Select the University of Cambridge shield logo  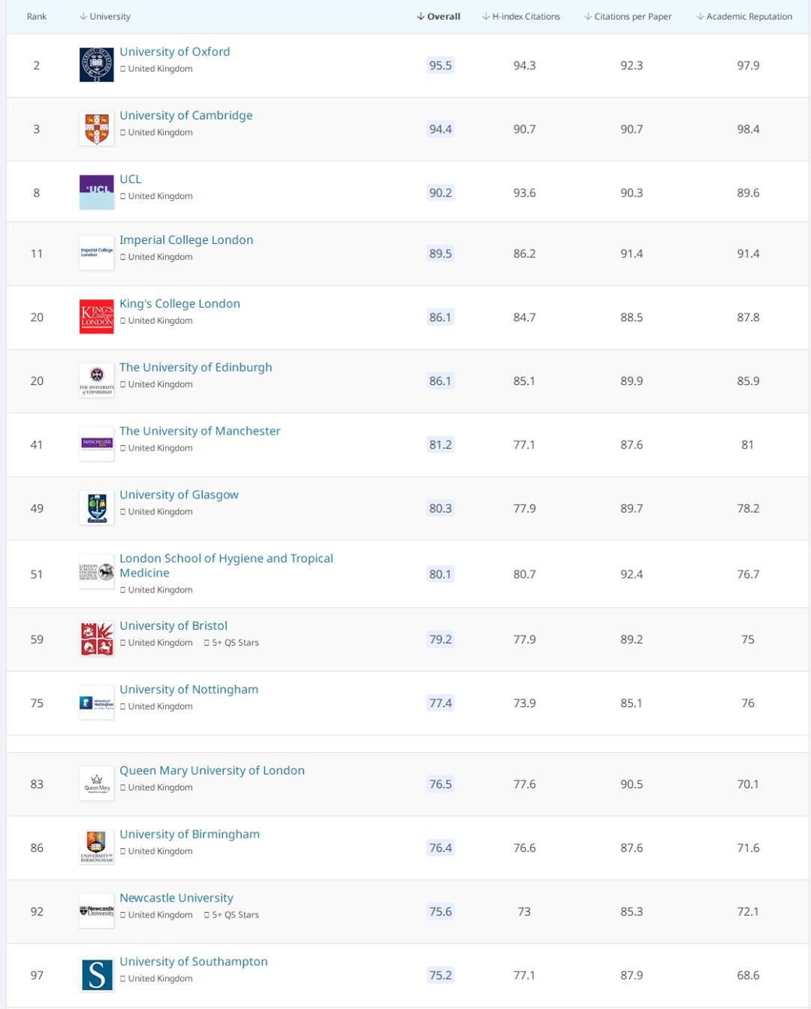coord(96,127)
